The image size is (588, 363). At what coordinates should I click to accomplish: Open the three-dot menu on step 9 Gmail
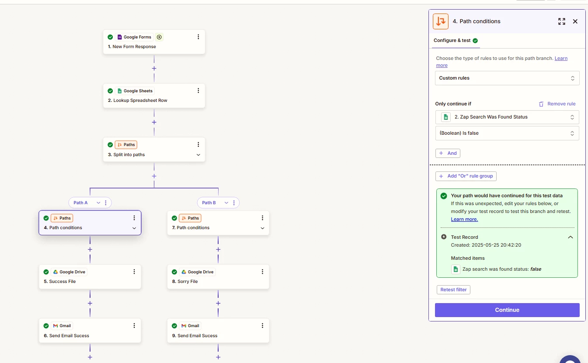[262, 325]
